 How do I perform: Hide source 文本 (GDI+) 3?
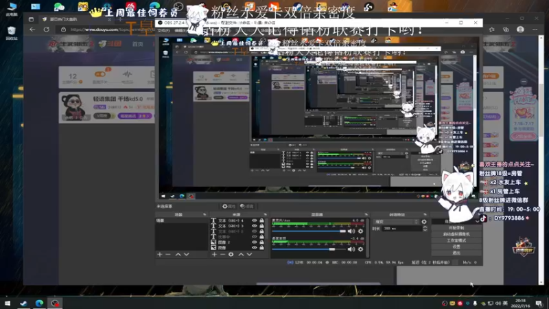point(255,226)
